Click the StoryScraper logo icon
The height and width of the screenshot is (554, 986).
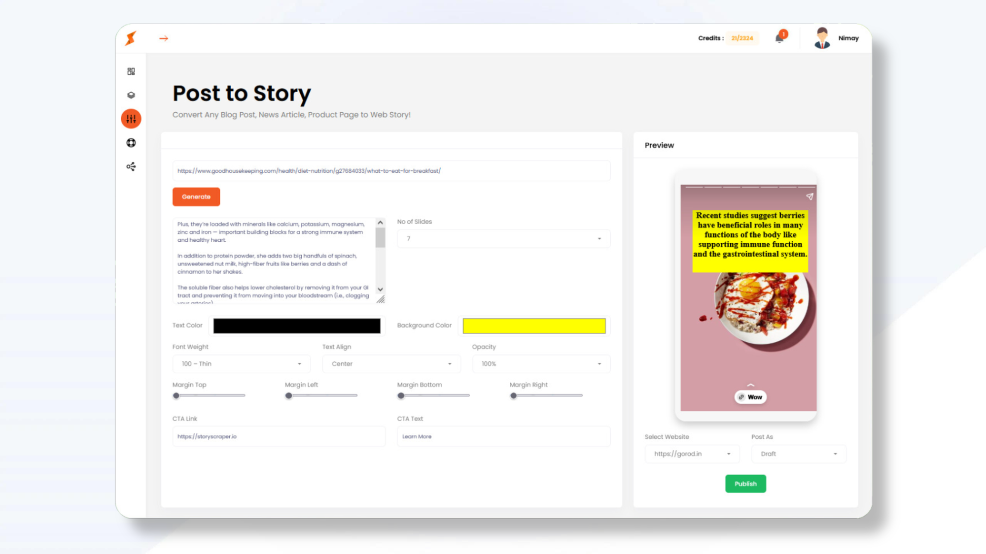pos(131,38)
